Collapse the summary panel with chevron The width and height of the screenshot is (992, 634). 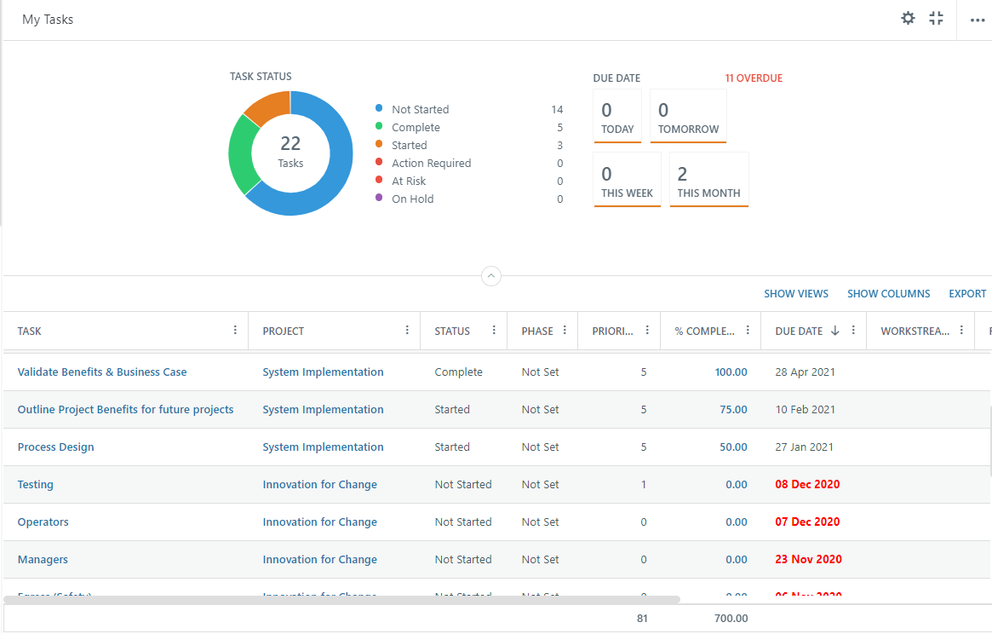491,276
